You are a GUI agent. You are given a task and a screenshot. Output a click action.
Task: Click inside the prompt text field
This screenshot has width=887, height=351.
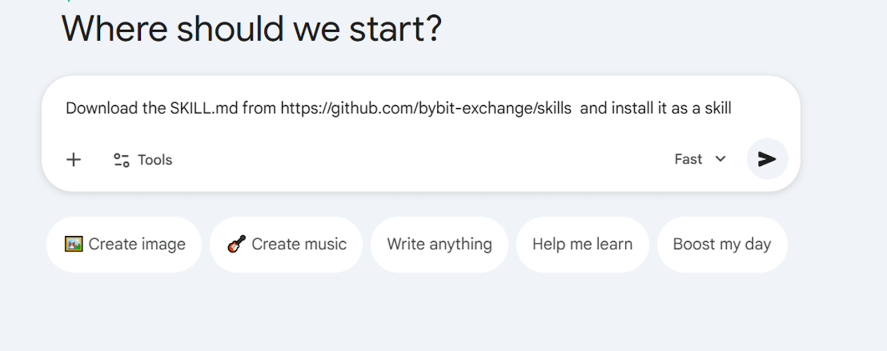[x=388, y=108]
